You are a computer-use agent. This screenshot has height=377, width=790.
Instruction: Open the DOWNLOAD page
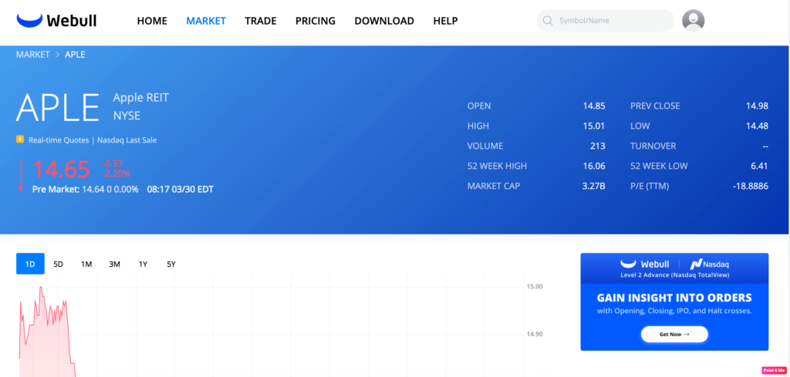point(384,21)
